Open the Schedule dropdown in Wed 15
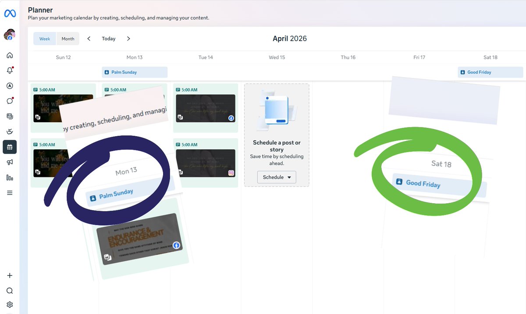 [277, 177]
